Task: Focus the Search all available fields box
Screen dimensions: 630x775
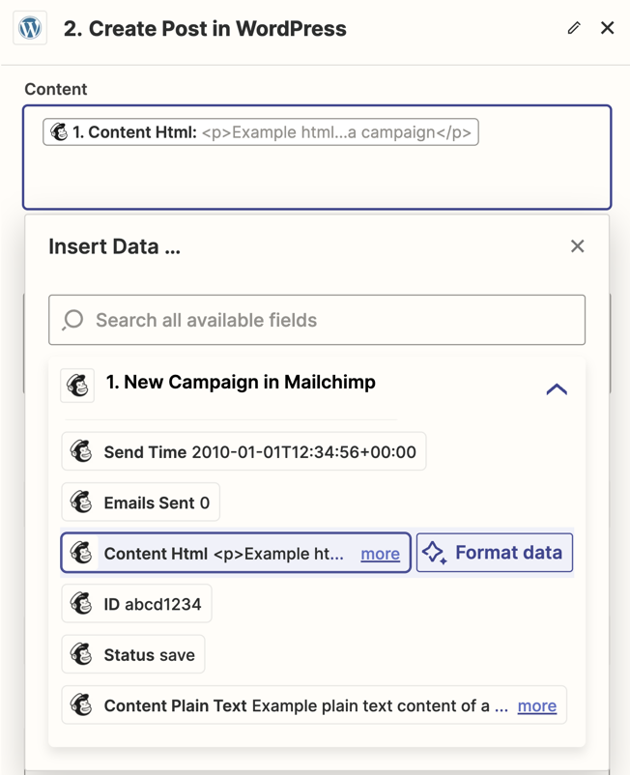Action: pos(329,320)
